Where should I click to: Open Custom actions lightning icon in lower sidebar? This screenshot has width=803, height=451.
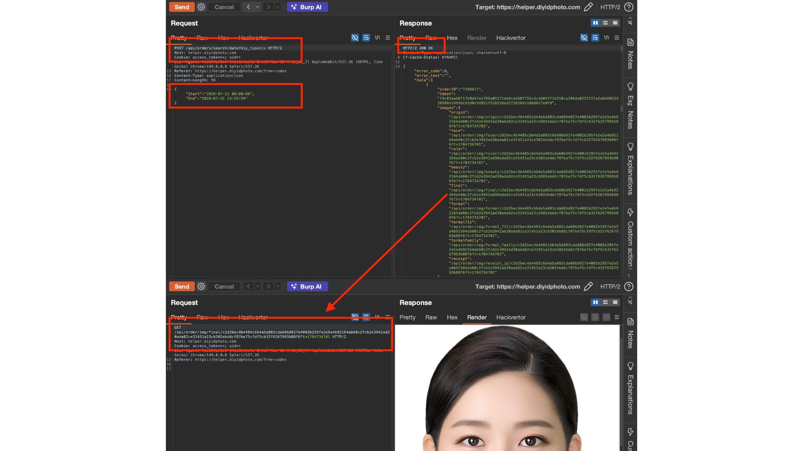[x=630, y=432]
